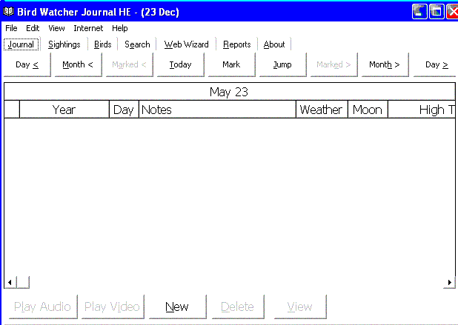
Task: Click the May 23 date header
Action: pyautogui.click(x=229, y=92)
